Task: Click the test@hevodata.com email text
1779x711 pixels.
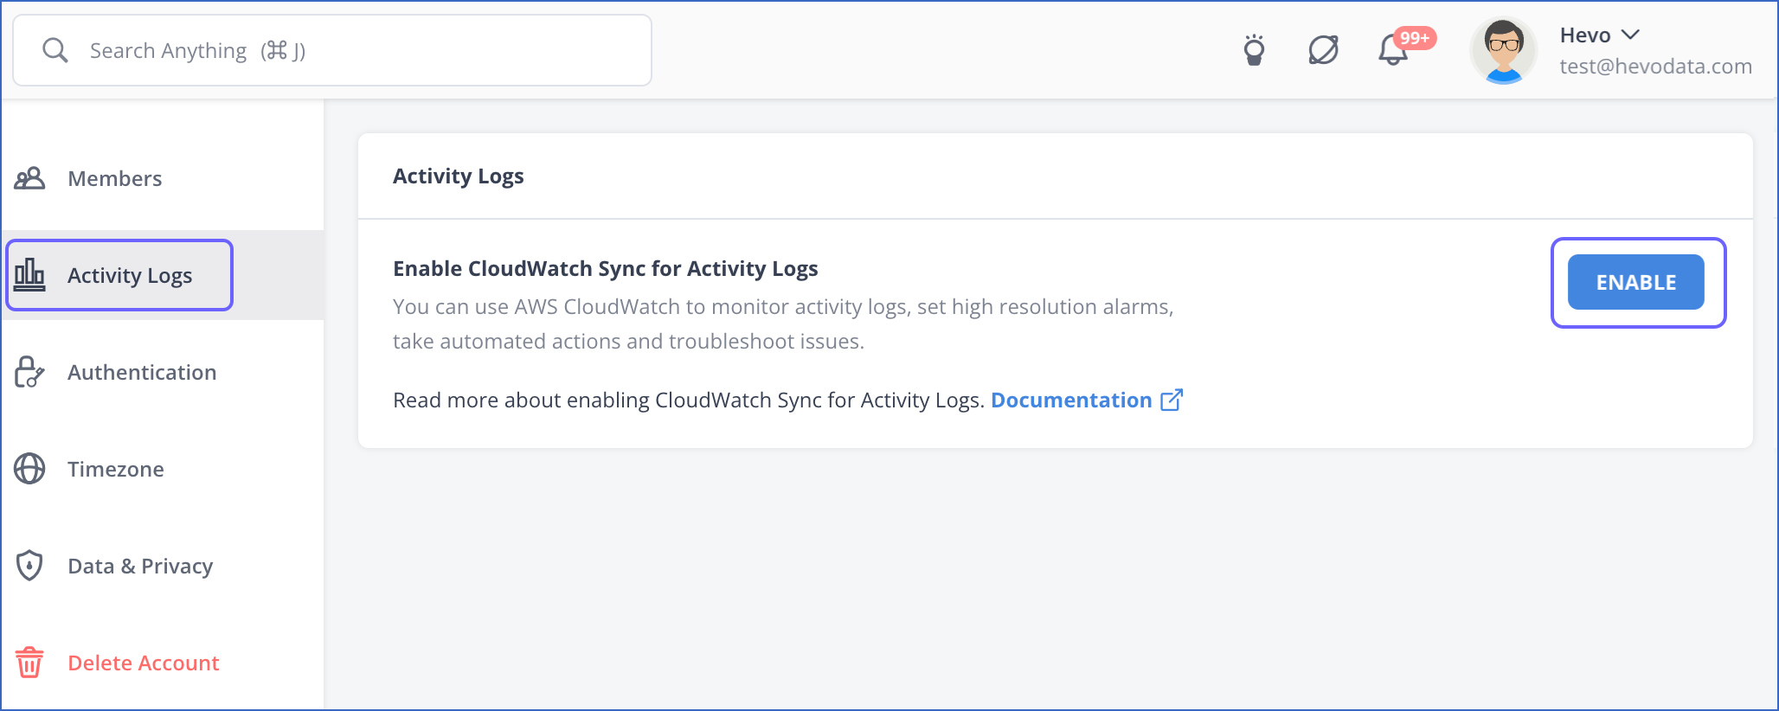Action: [x=1655, y=67]
